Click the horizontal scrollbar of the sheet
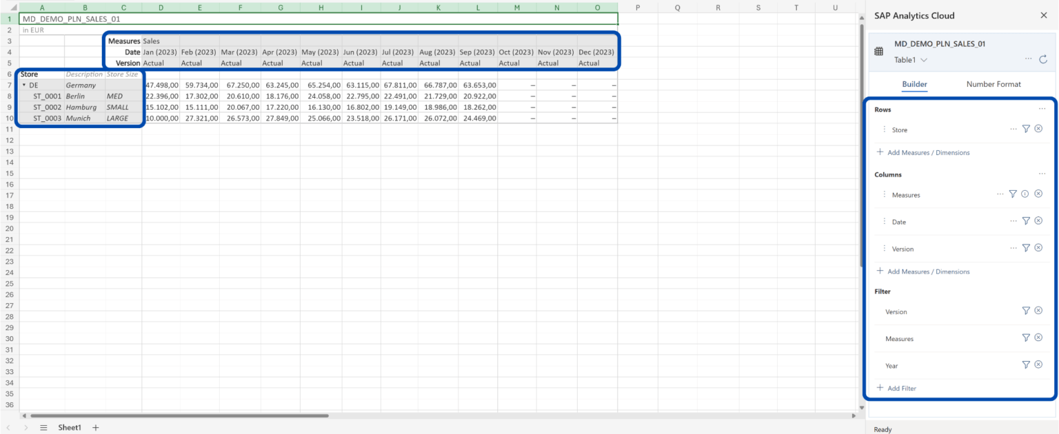Viewport: 1059px width, 434px height. coord(179,416)
